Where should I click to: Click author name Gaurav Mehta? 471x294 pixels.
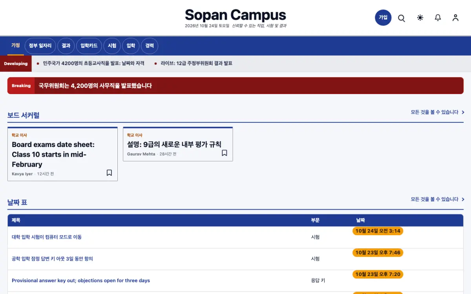[141, 154]
